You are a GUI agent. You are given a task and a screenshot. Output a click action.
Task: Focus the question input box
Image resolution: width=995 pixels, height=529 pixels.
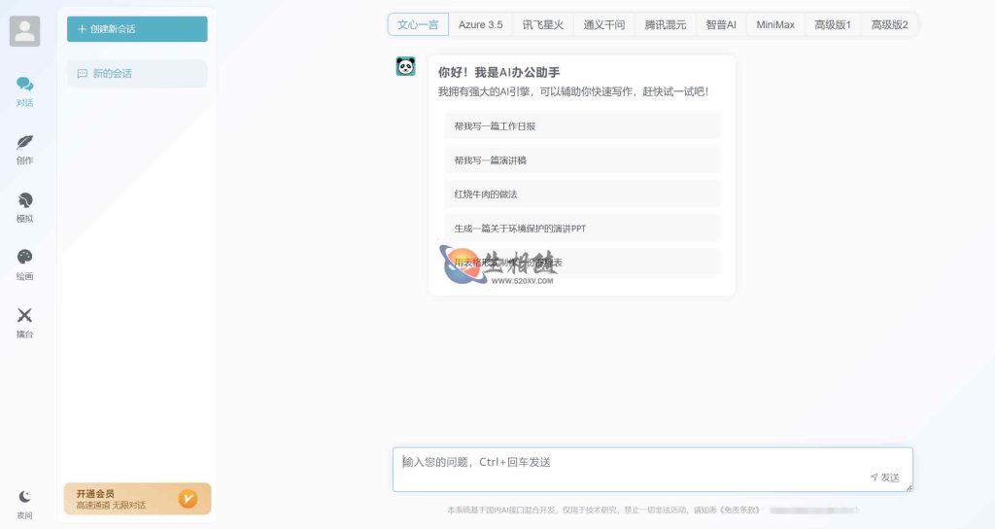pos(652,470)
